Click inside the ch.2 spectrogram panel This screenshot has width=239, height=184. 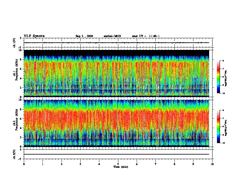tap(116, 123)
